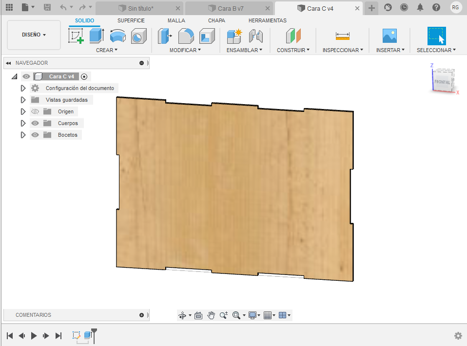Open the extensions icon next to plus
Screen dimensions: 467x346
click(x=388, y=7)
